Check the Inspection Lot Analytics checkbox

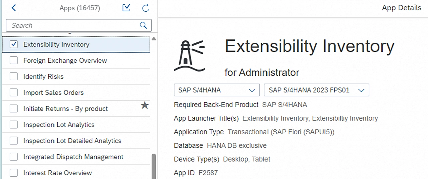14,124
